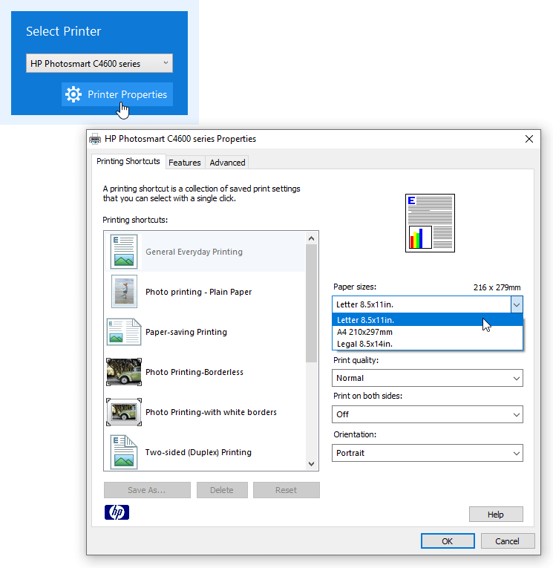Open the Print on both sides dropdown
This screenshot has width=553, height=568.
(x=428, y=414)
